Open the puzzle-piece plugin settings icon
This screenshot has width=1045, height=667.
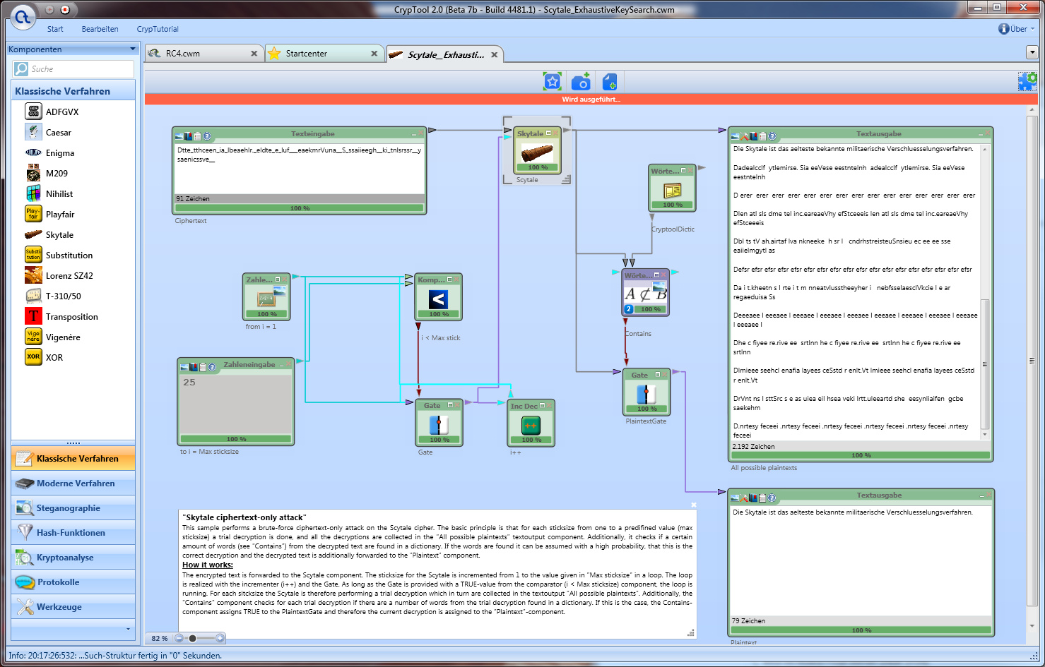tap(1027, 82)
